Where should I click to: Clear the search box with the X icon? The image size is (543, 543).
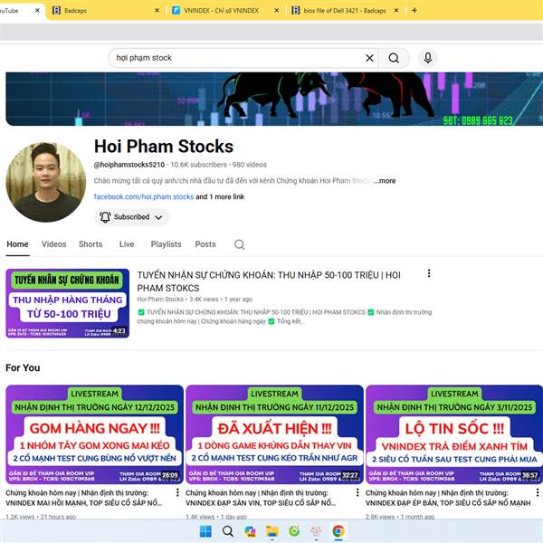[x=369, y=58]
